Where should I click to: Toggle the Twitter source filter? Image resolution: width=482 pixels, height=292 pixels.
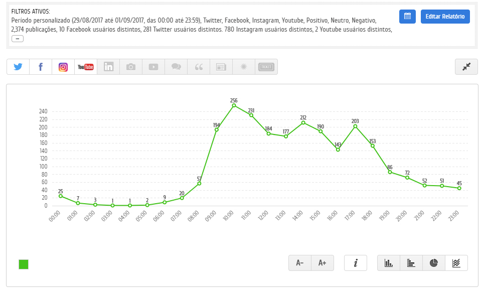pyautogui.click(x=18, y=67)
